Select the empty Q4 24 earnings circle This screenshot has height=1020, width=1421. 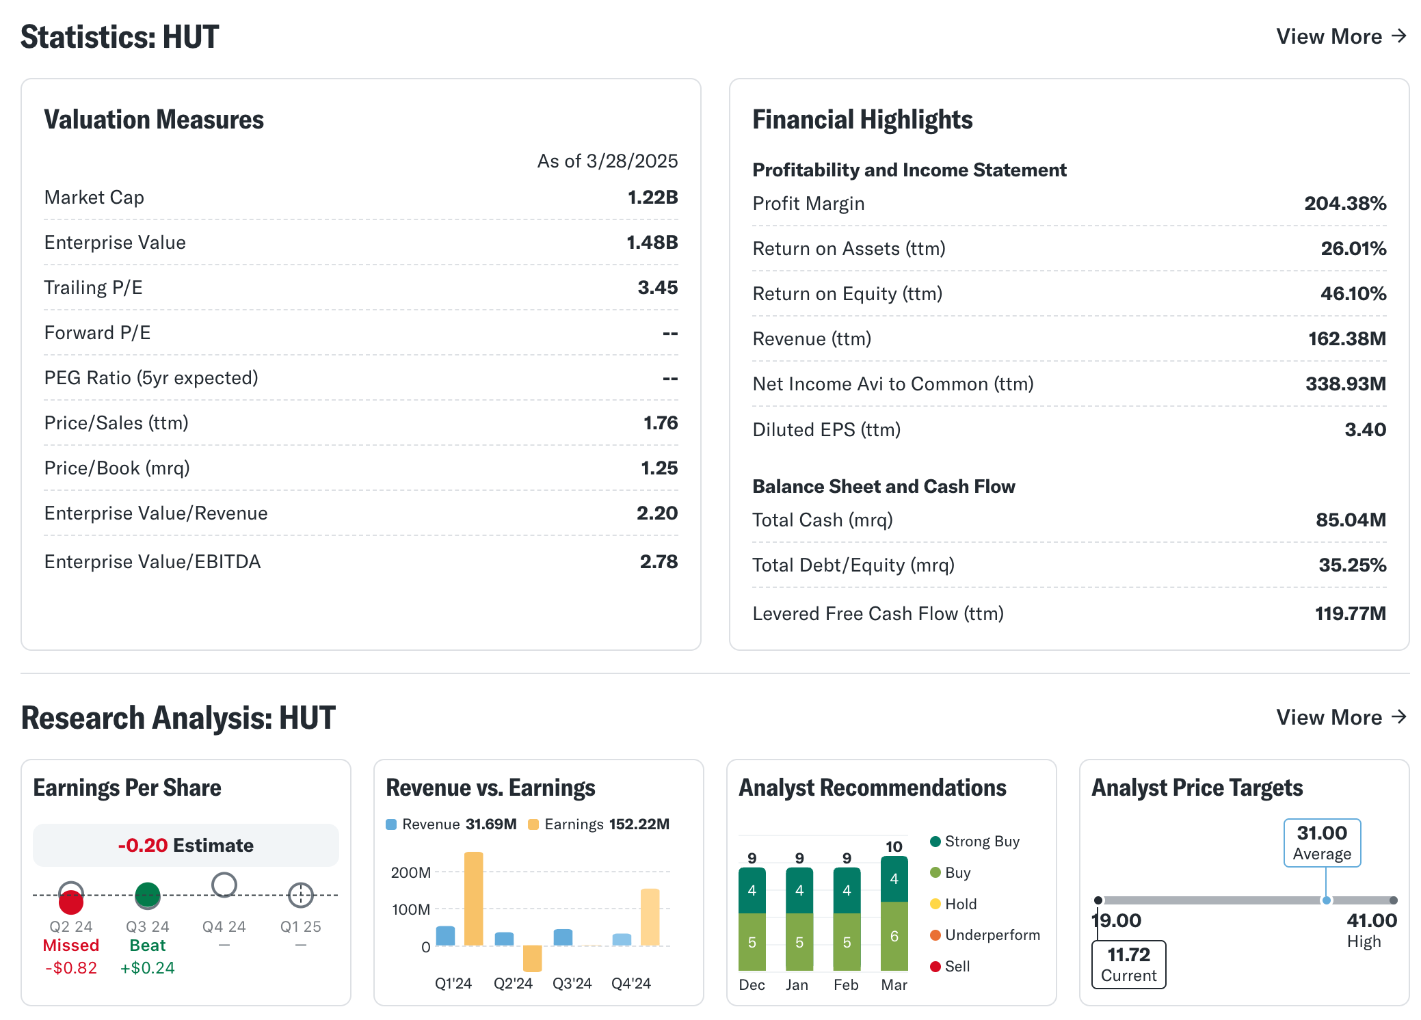[224, 885]
